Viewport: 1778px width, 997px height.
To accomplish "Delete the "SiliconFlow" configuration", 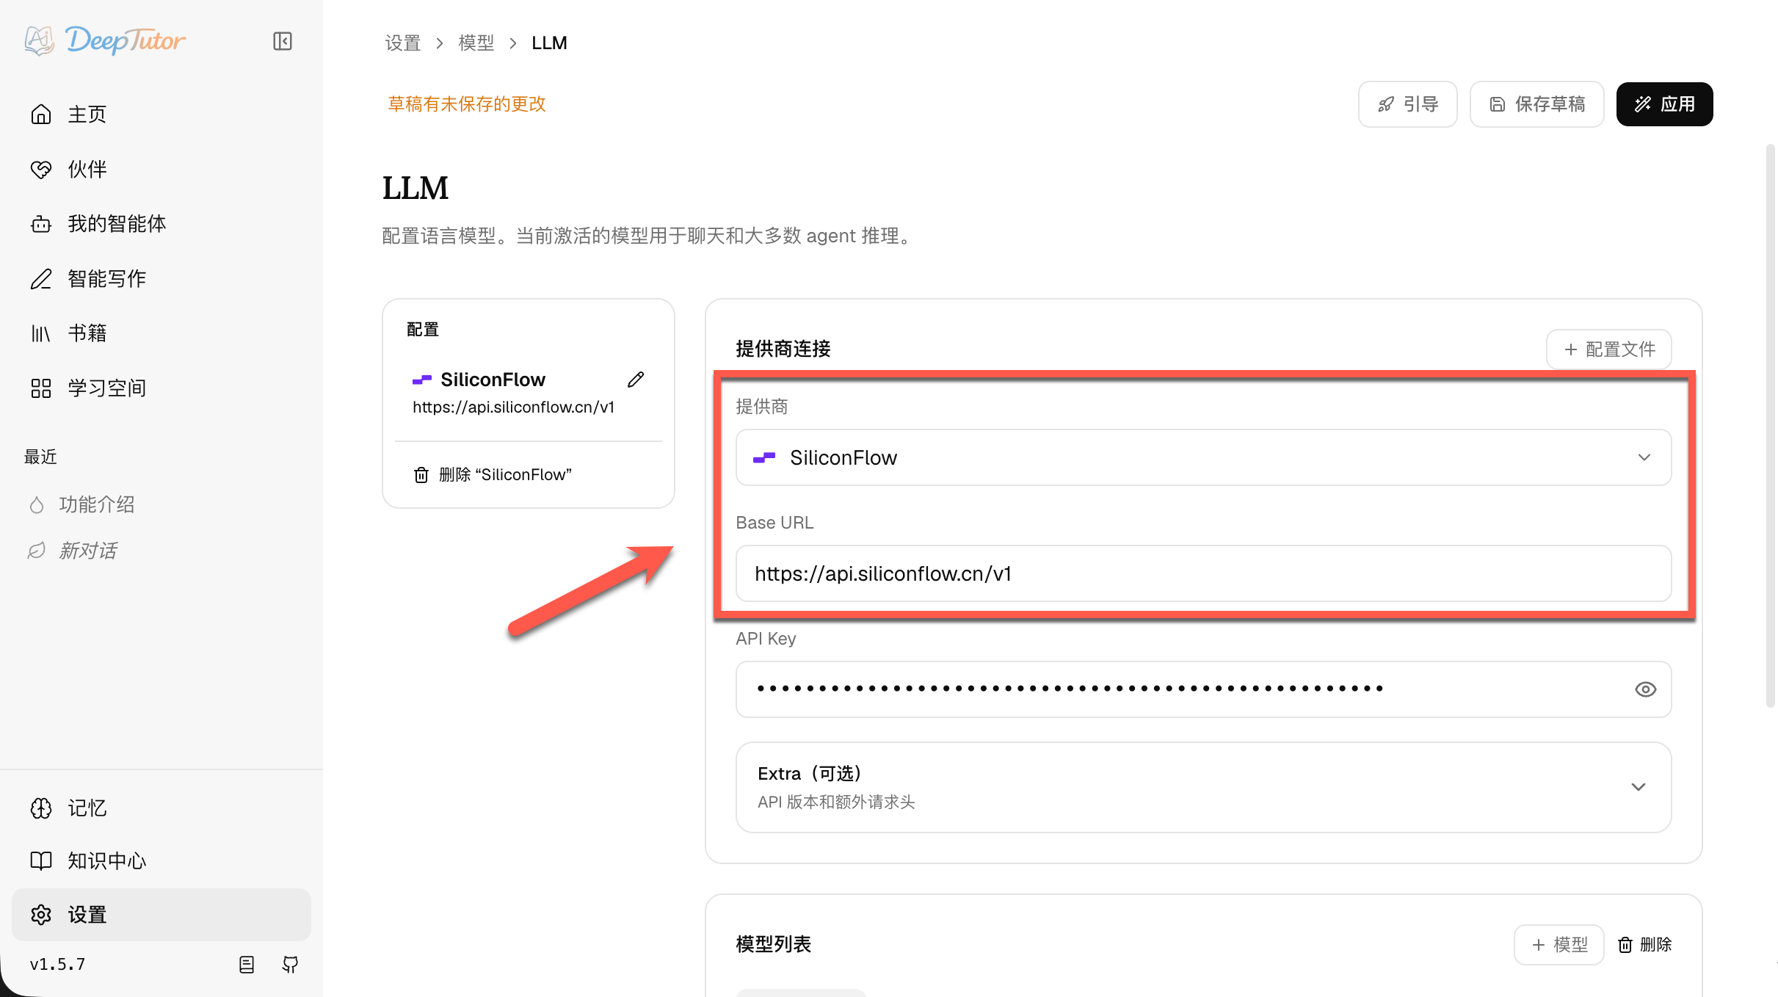I will pos(493,475).
